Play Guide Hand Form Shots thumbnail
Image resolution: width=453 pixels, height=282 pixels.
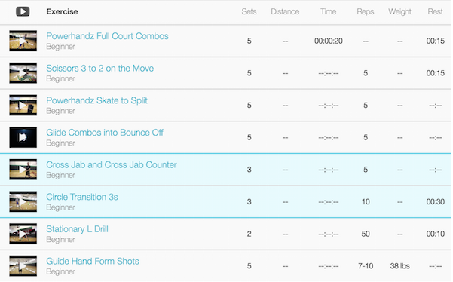pos(23,266)
